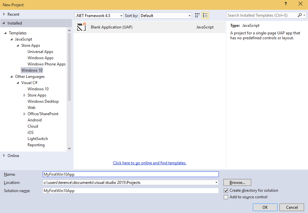Click the template tree scrollbar thumb
This screenshot has width=308, height=213.
[x=69, y=67]
